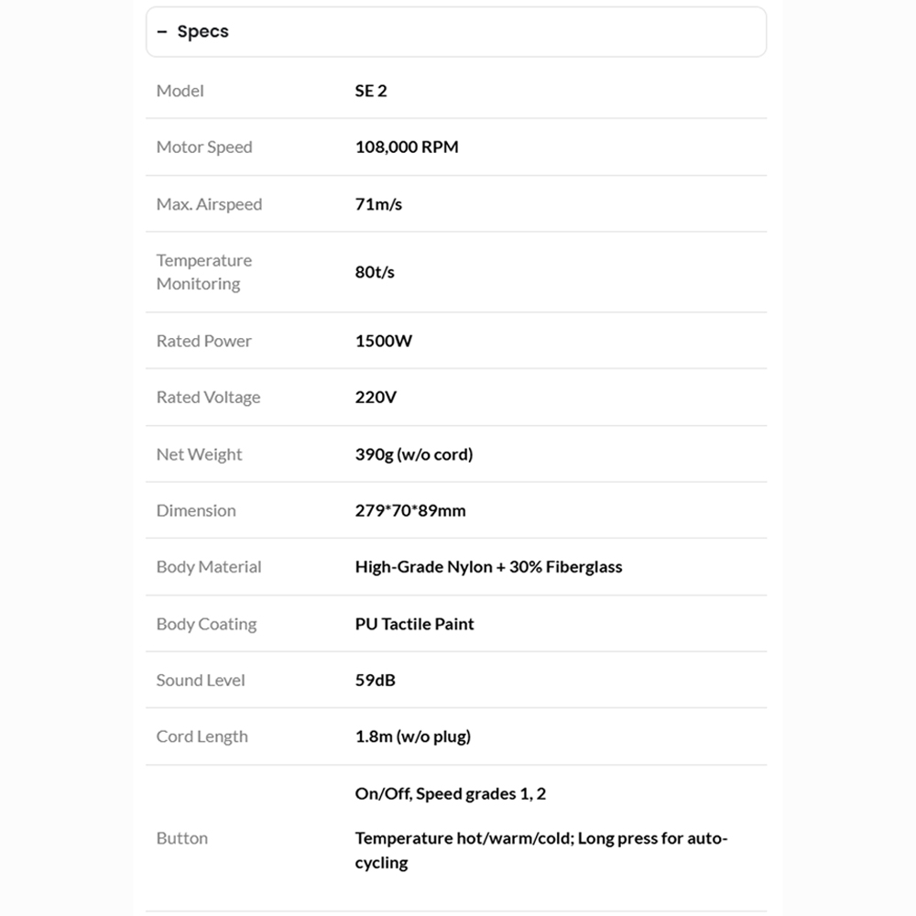Click the 1500W rated power value
Image resolution: width=916 pixels, height=916 pixels.
click(384, 341)
